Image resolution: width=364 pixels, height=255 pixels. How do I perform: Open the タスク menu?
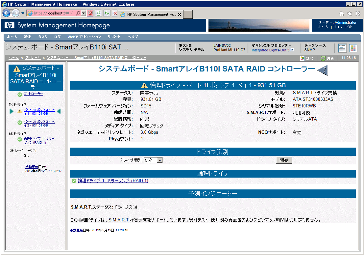coord(42,37)
